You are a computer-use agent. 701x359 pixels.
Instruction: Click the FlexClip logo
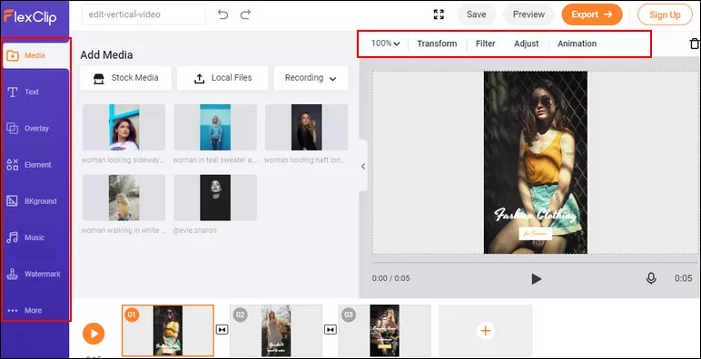(29, 16)
